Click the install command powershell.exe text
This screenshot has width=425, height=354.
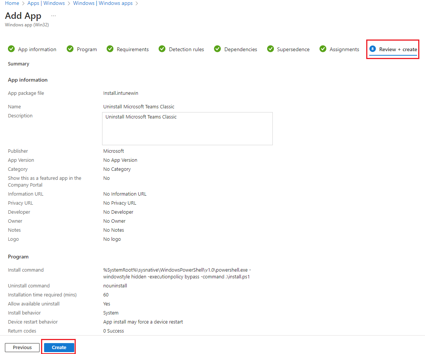pyautogui.click(x=177, y=273)
